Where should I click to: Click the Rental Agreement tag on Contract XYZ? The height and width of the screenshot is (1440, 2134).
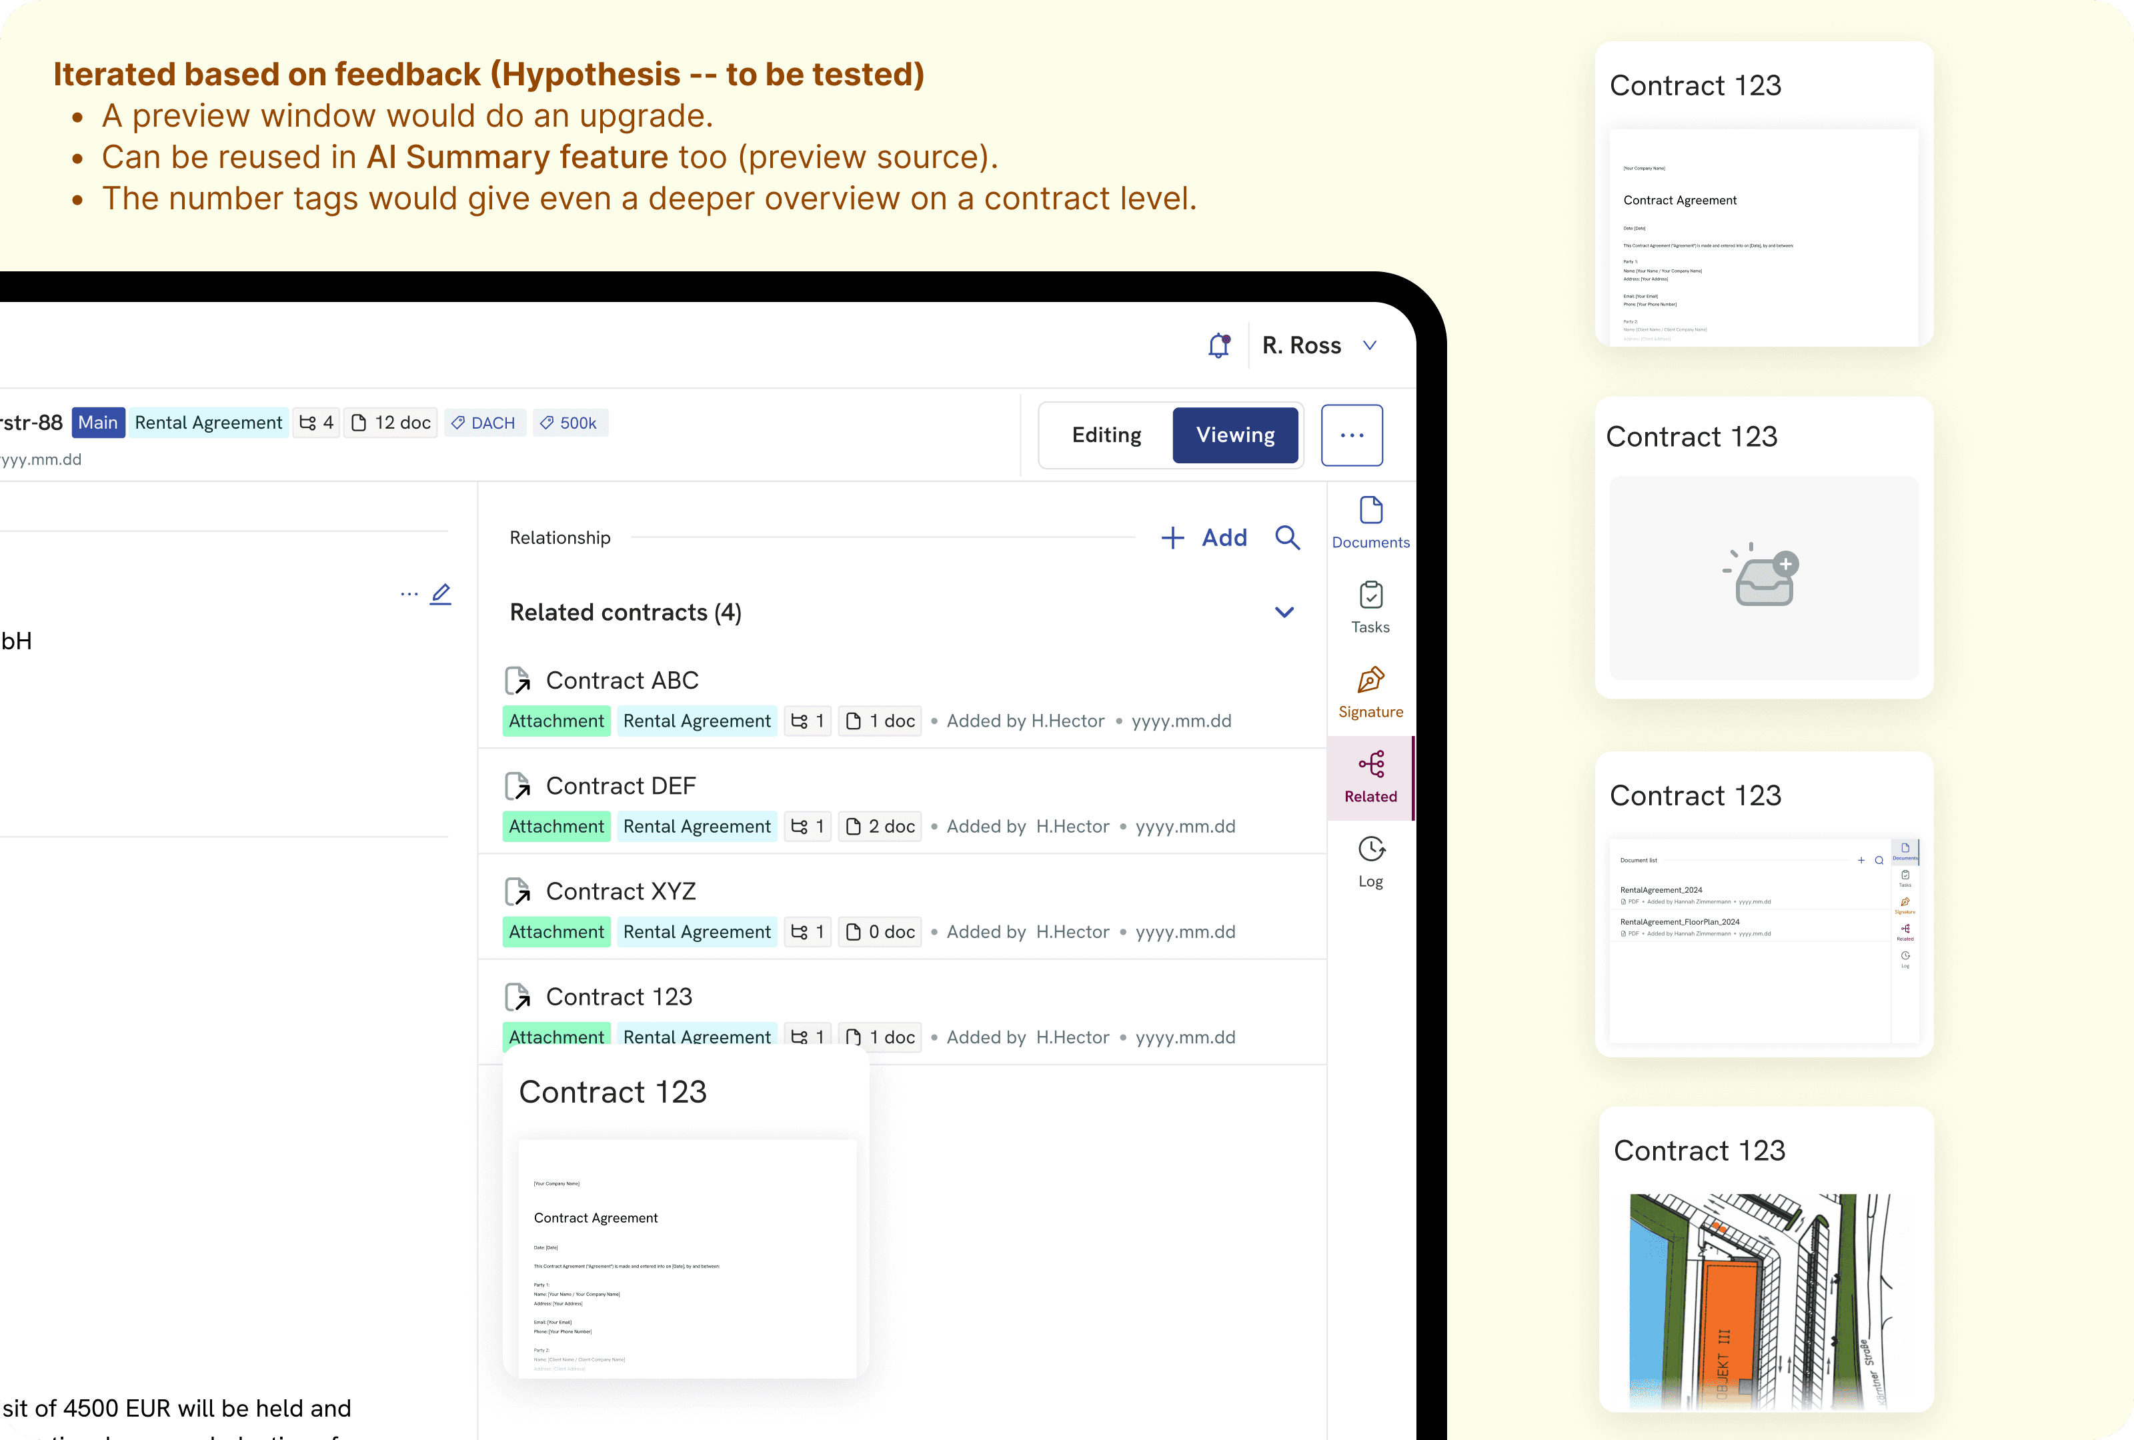coord(697,933)
